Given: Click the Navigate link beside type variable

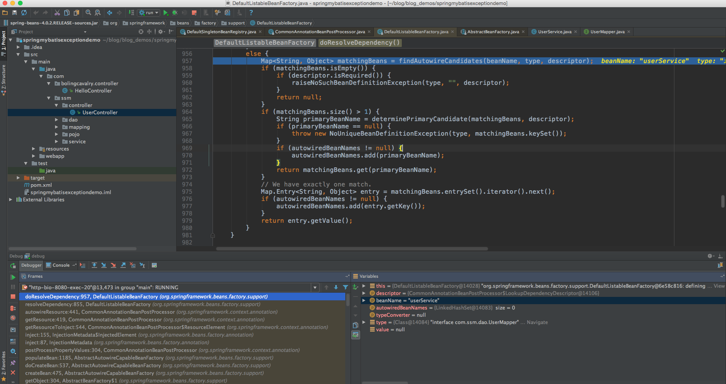Looking at the screenshot, I should pyautogui.click(x=537, y=322).
